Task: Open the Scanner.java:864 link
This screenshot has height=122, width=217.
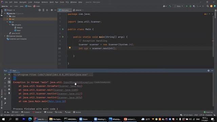Action: (70, 86)
